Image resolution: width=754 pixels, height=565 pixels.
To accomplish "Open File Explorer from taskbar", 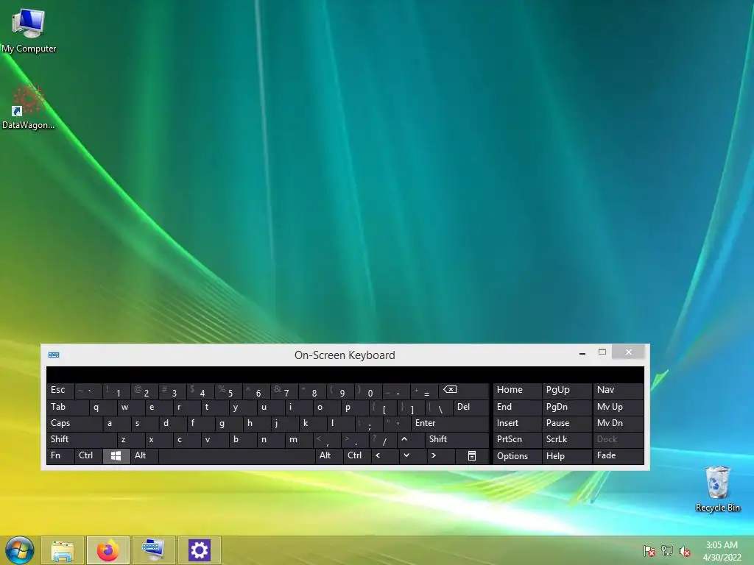I will [63, 550].
